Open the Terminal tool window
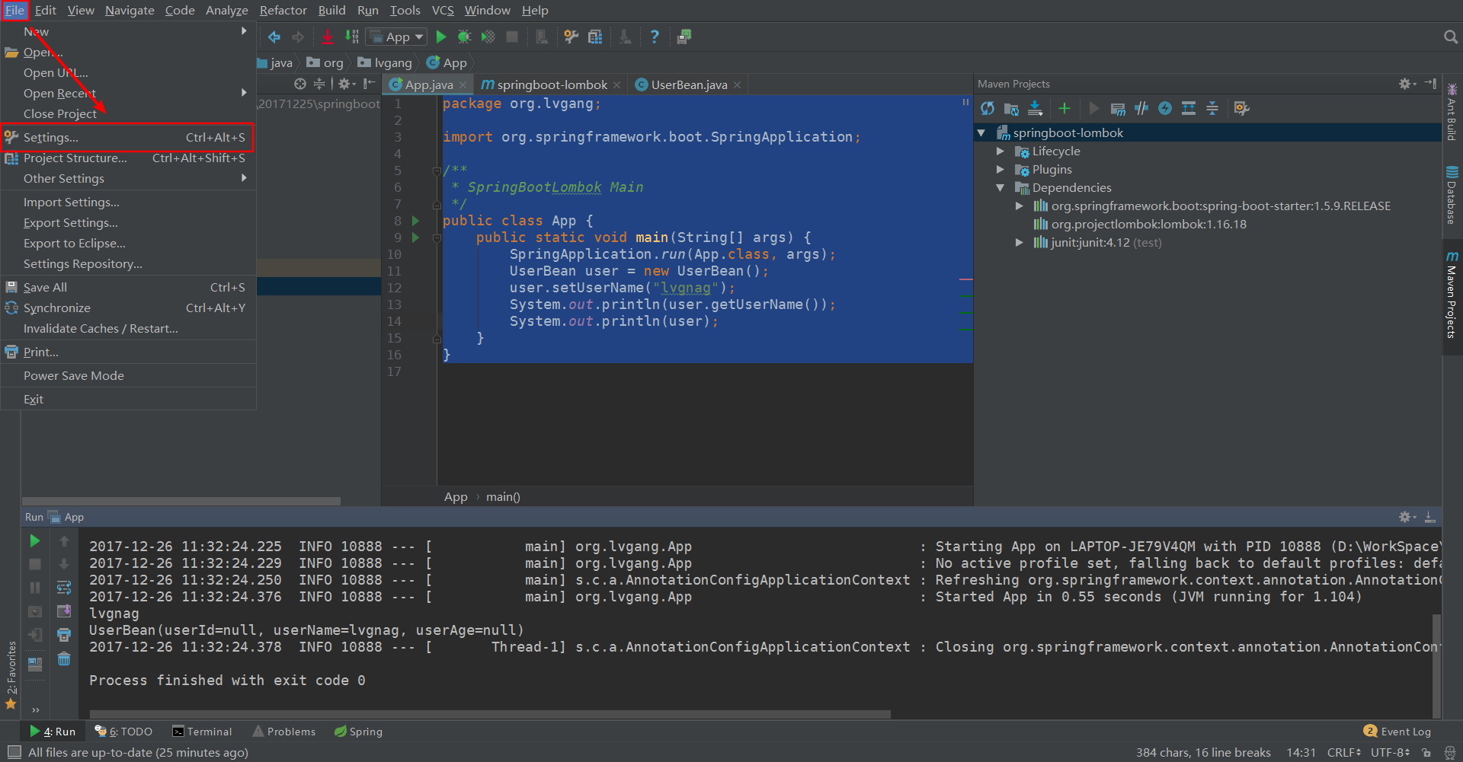This screenshot has height=762, width=1463. point(202,732)
